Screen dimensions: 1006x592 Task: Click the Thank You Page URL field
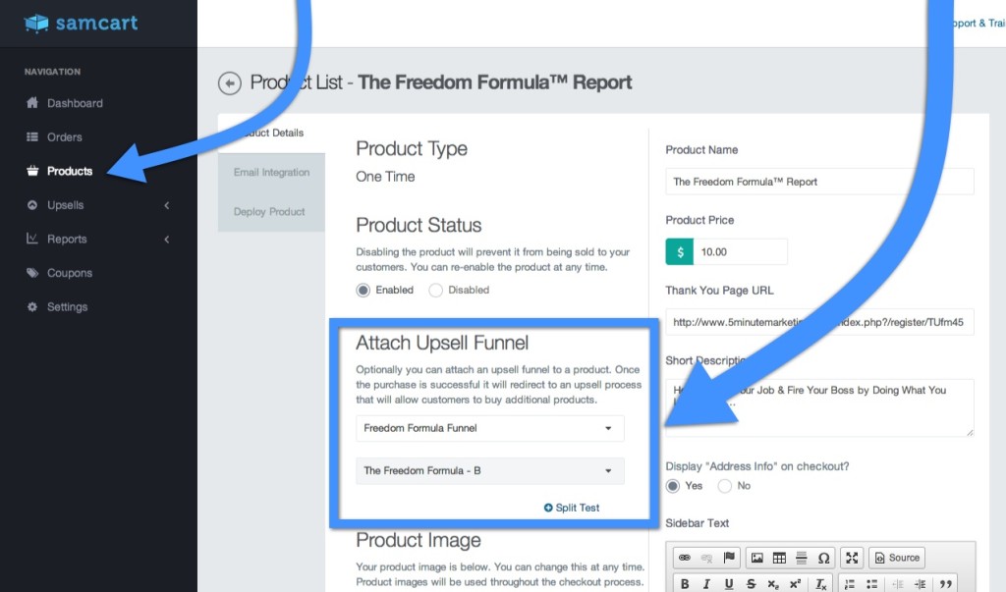[819, 322]
